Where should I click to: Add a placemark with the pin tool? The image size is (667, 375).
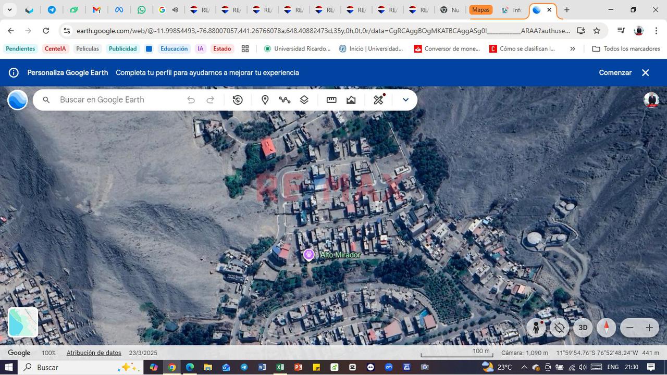(265, 100)
